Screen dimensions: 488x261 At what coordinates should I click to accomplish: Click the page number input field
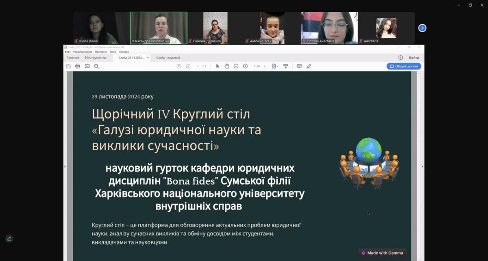198,66
